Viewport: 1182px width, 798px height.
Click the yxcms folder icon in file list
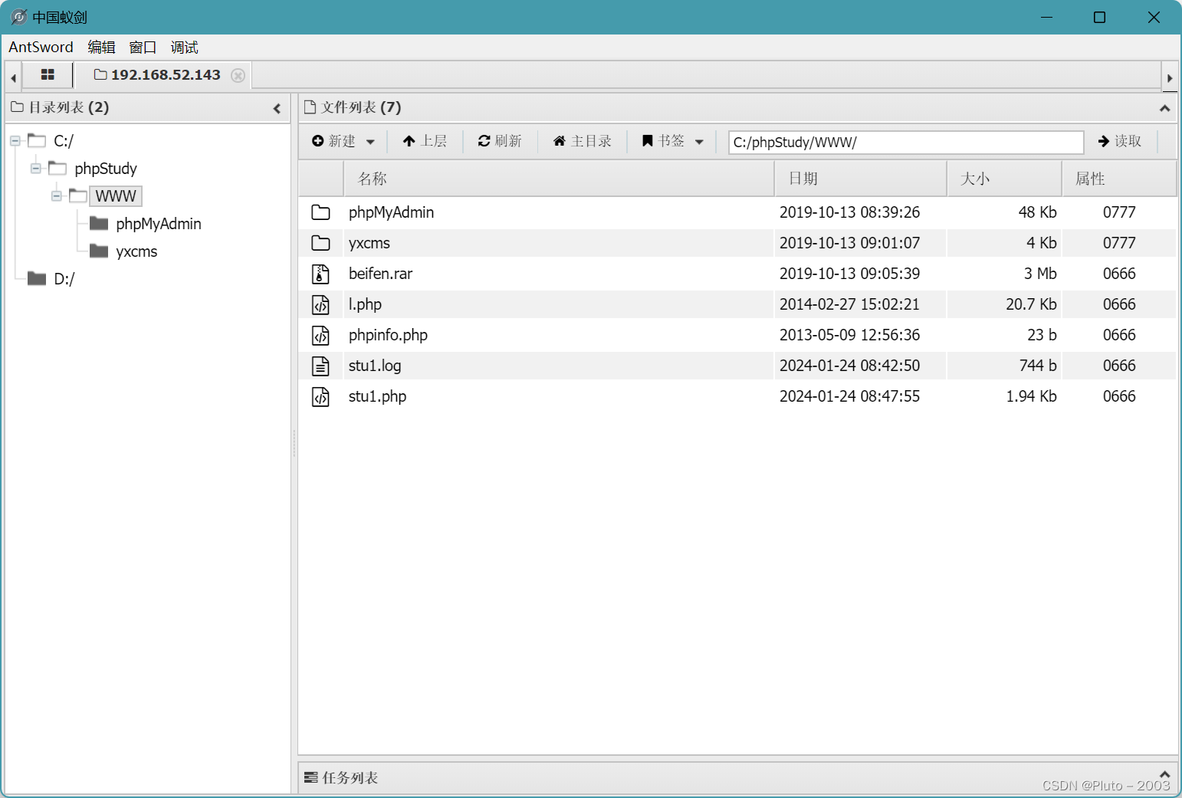320,243
